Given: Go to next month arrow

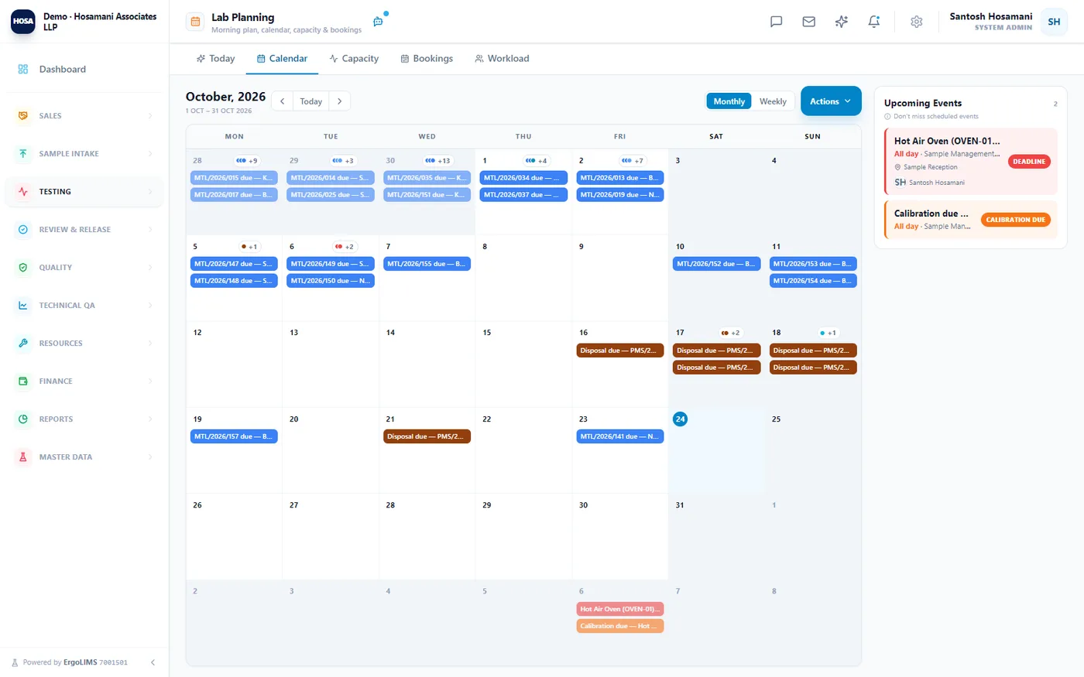Looking at the screenshot, I should pos(339,101).
